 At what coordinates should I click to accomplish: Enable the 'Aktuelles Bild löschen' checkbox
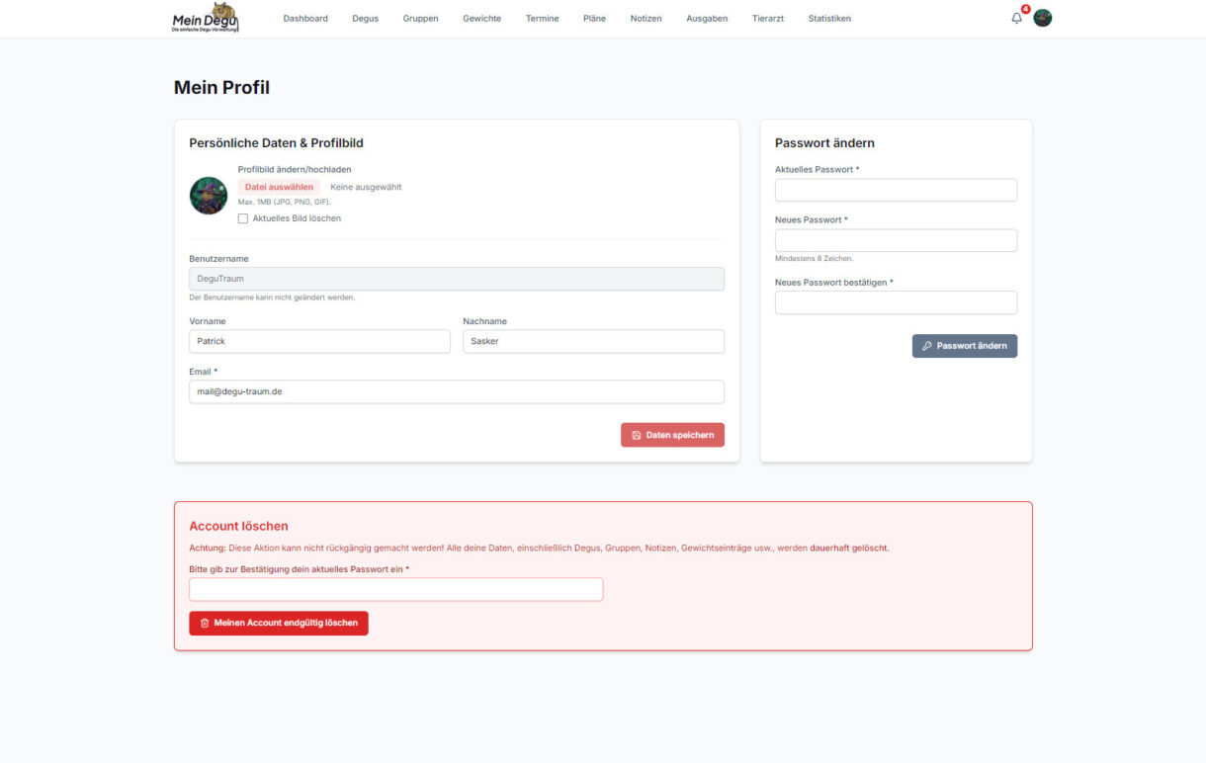point(243,218)
